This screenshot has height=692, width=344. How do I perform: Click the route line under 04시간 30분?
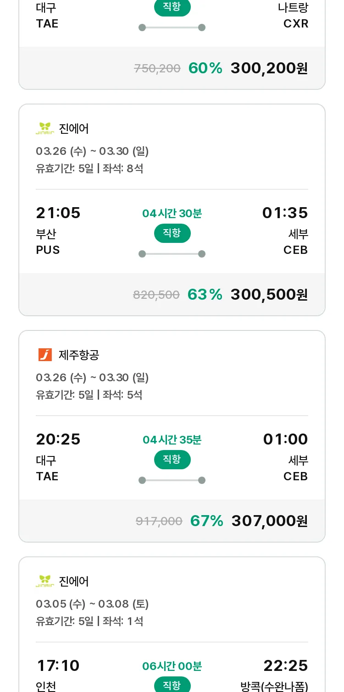[172, 254]
